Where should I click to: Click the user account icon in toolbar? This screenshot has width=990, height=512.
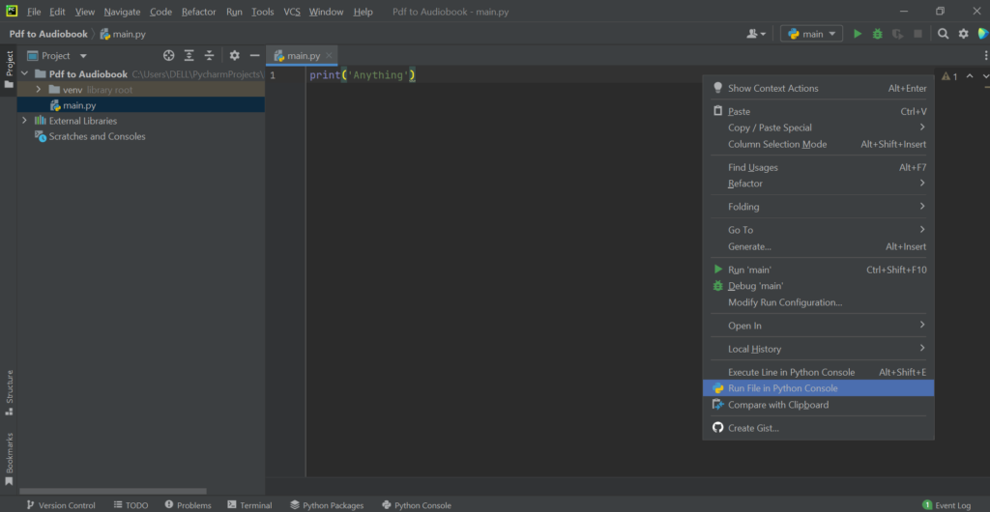[756, 34]
